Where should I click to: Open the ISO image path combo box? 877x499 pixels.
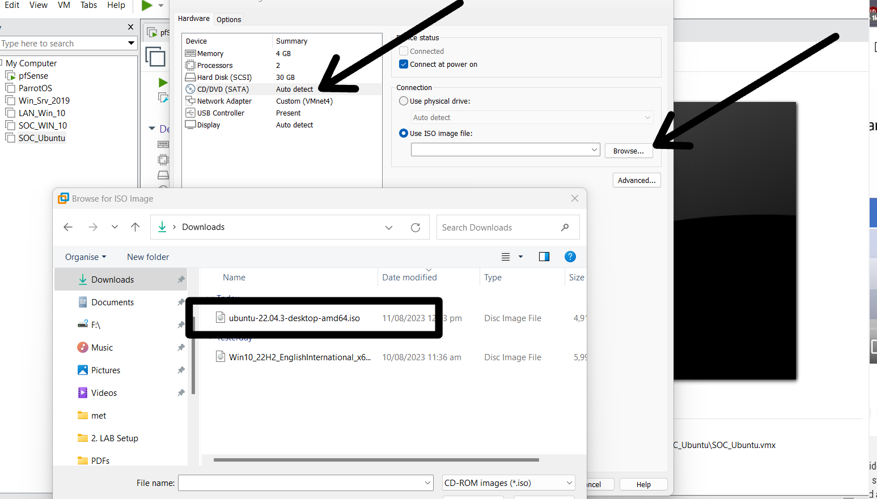[505, 150]
